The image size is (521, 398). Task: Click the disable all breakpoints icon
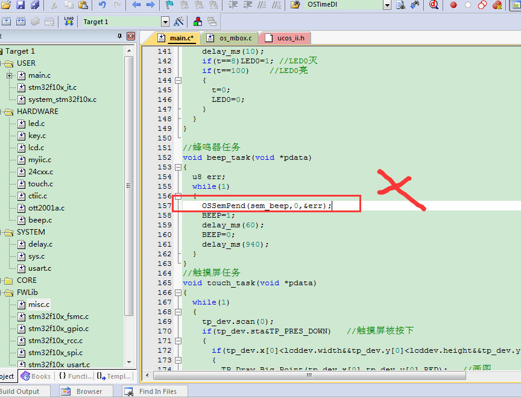tap(482, 5)
